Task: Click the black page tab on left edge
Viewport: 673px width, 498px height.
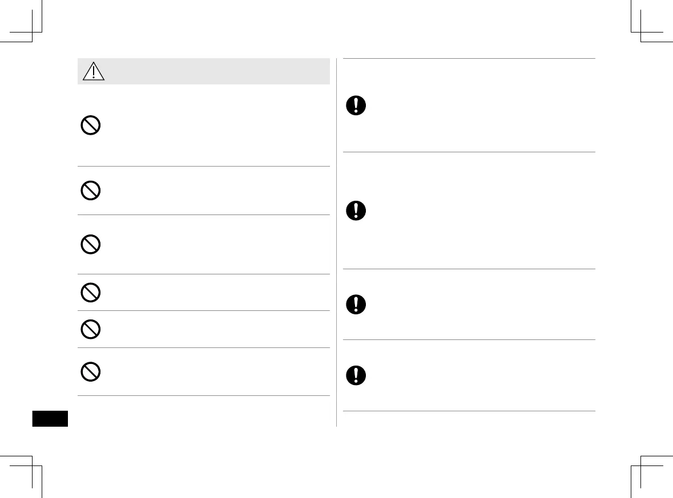Action: [50, 418]
